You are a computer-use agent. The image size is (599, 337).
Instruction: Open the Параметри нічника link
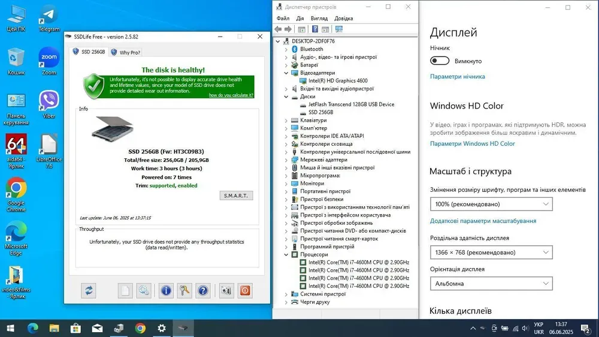(458, 77)
